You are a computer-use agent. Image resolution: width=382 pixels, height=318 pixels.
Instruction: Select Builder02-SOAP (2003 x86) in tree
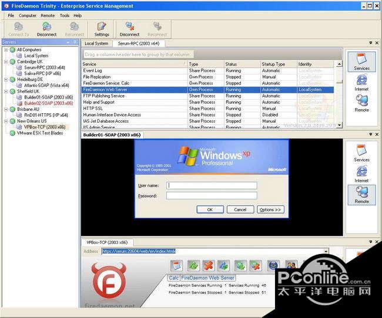pyautogui.click(x=48, y=103)
